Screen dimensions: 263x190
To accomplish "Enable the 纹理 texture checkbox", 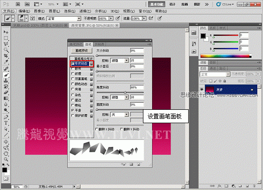I will (x=72, y=74).
